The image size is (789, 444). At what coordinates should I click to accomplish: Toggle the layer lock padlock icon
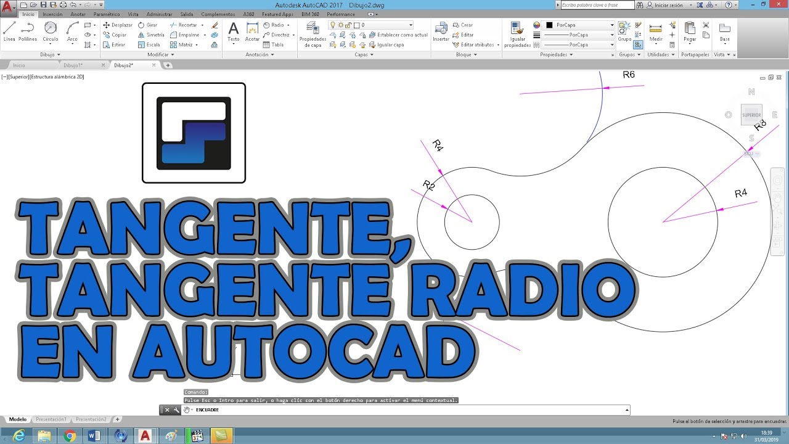(348, 25)
